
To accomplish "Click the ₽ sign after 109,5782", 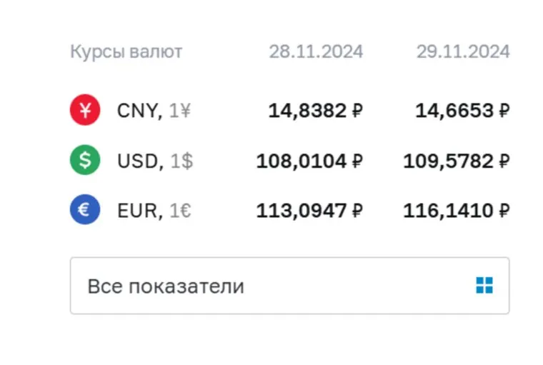I will click(x=504, y=161).
